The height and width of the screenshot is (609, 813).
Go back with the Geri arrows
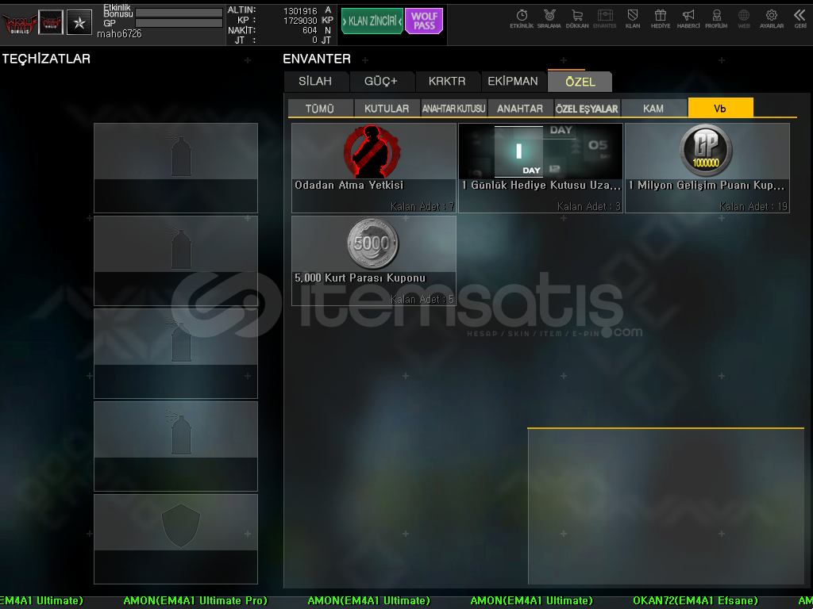[800, 18]
